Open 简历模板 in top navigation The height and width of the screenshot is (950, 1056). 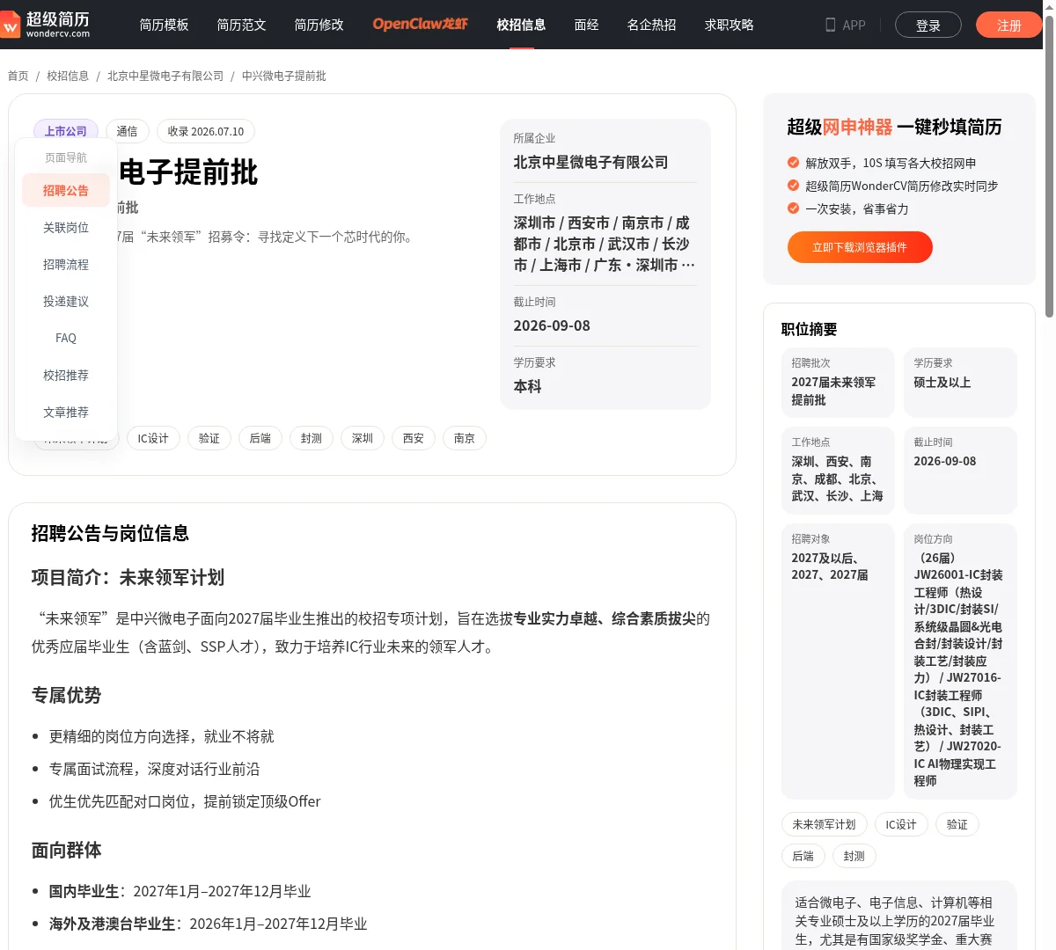tap(165, 25)
